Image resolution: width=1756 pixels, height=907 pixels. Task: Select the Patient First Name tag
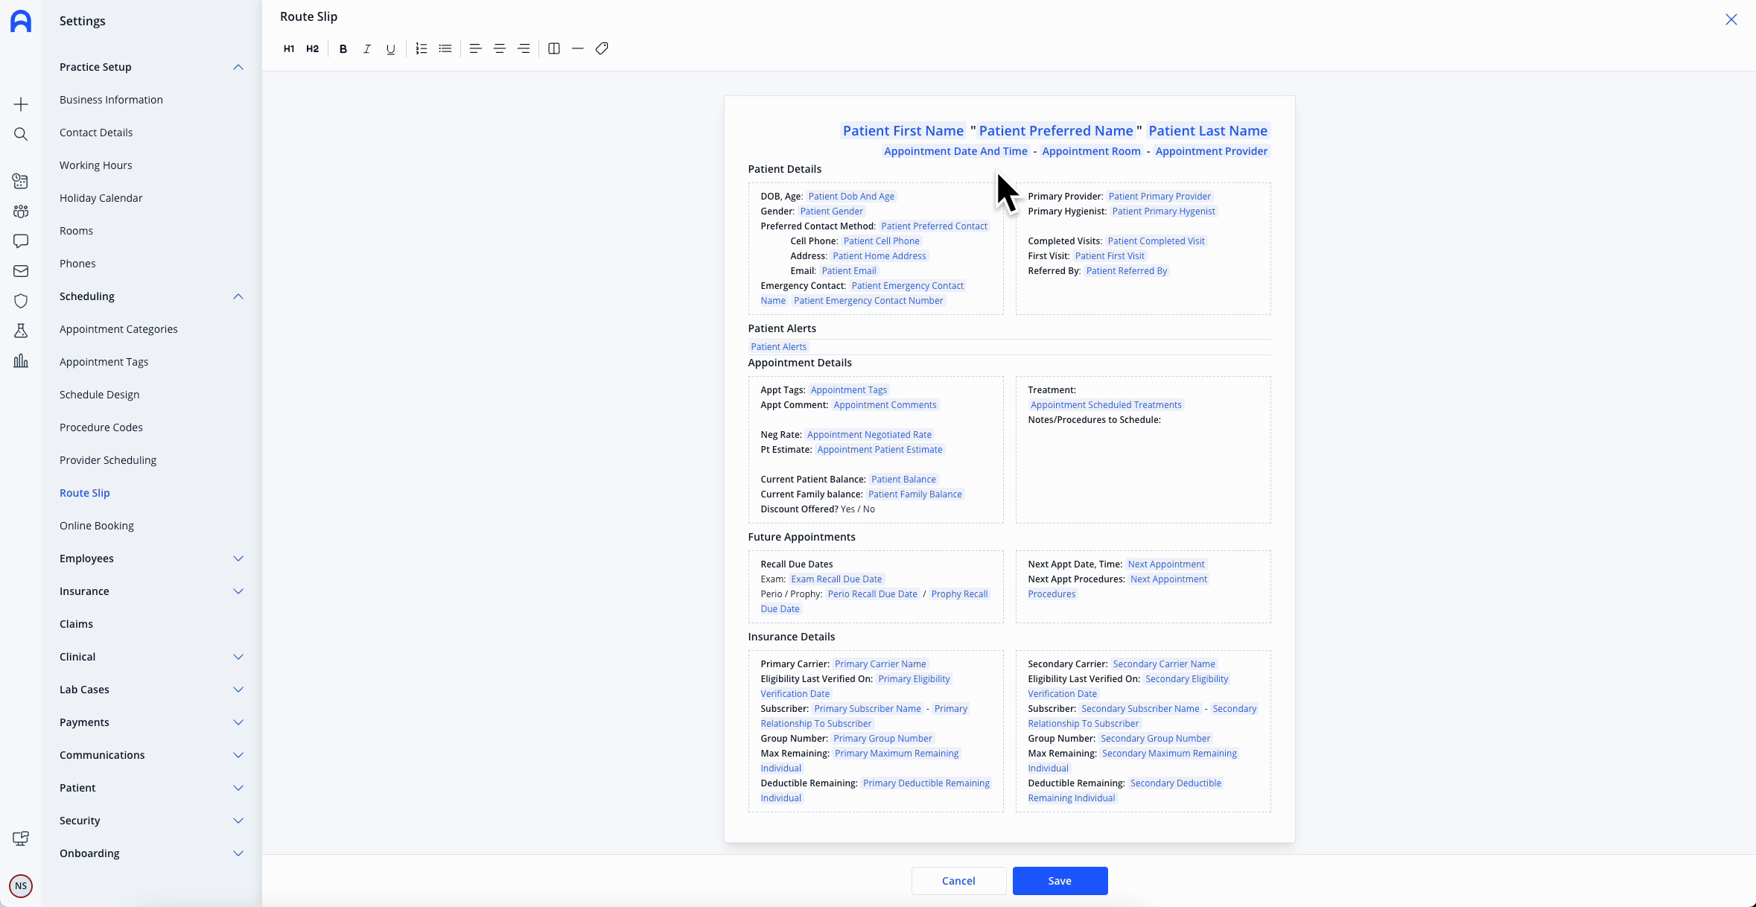tap(903, 131)
